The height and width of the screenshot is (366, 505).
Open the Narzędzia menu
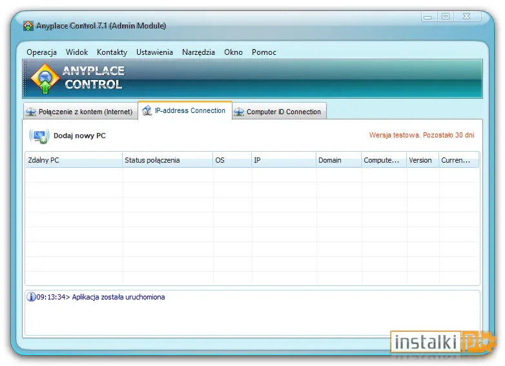click(x=198, y=52)
